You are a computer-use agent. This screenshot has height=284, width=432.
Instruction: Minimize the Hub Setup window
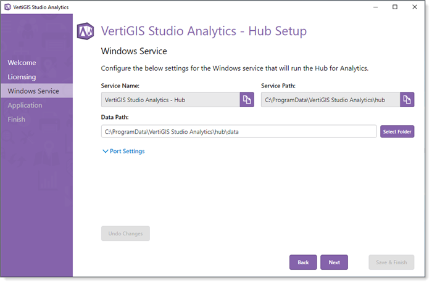375,7
